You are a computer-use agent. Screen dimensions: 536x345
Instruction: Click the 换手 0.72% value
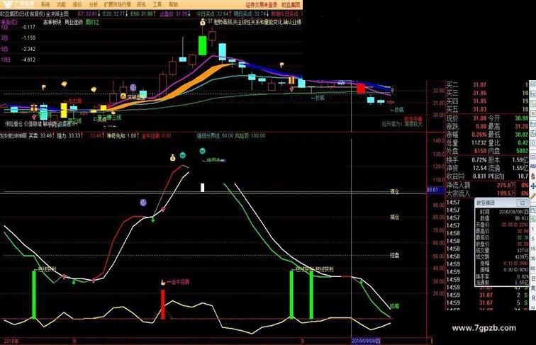tap(479, 159)
